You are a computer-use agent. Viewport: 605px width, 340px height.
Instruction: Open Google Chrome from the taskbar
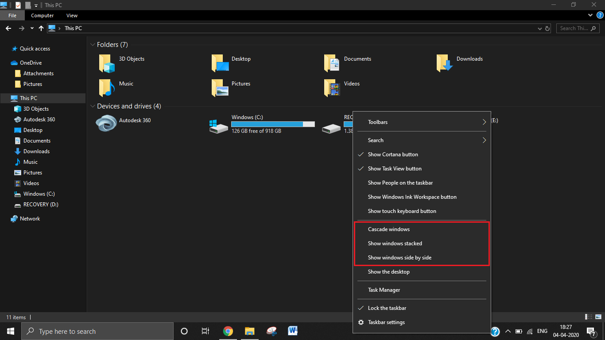[228, 331]
